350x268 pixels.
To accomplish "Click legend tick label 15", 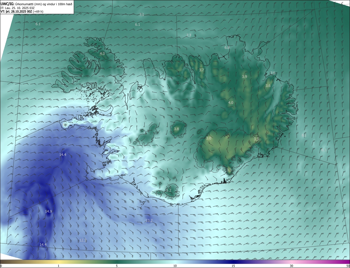I will click(233, 266).
